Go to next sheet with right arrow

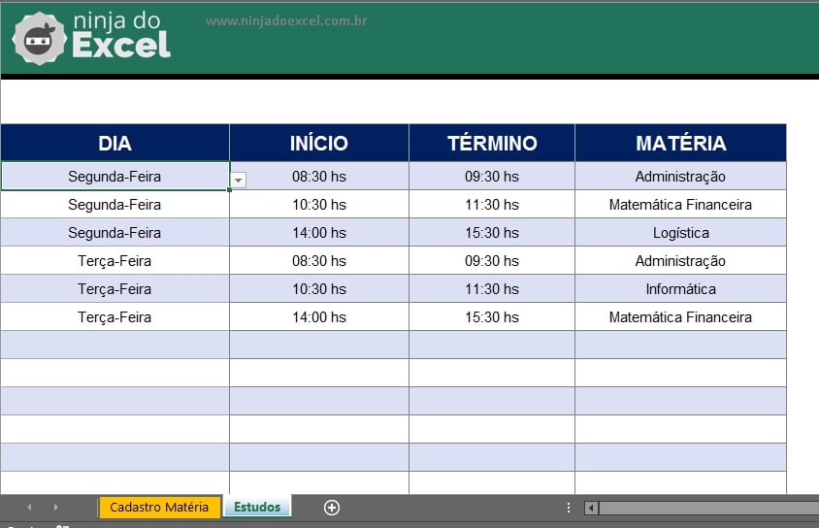[56, 507]
